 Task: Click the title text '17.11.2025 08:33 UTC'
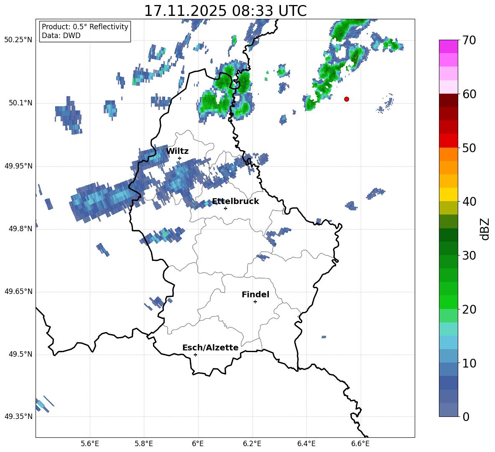(225, 11)
